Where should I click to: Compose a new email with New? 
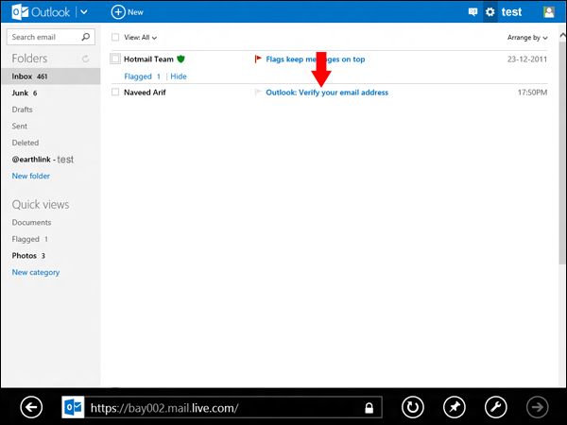127,12
